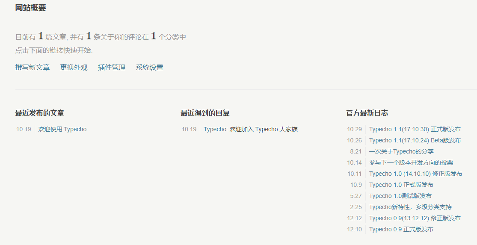The width and height of the screenshot is (477, 245).
Task: Open 插件管理 quick link
Action: [x=111, y=68]
